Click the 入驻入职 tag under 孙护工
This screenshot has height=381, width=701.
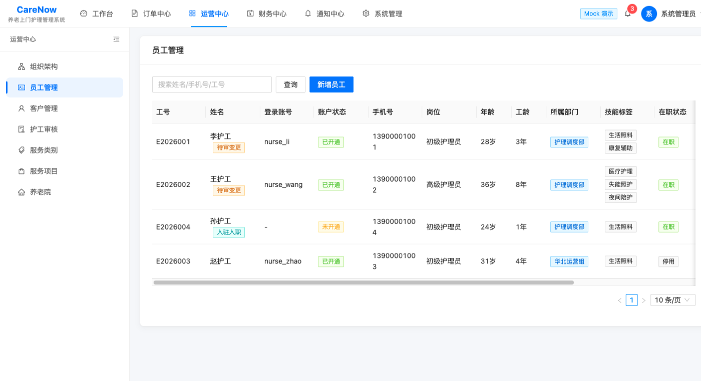point(229,232)
